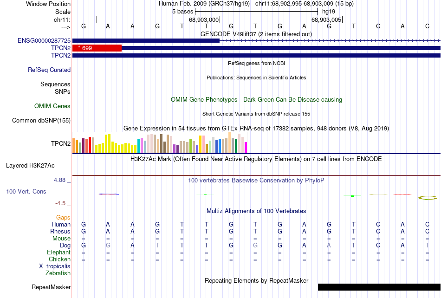This screenshot has width=441, height=298.
Task: Click the 68,903,005 ruler position
Action: tap(326, 19)
